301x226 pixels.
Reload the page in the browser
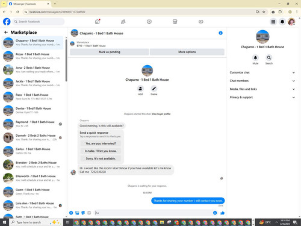(x=17, y=12)
